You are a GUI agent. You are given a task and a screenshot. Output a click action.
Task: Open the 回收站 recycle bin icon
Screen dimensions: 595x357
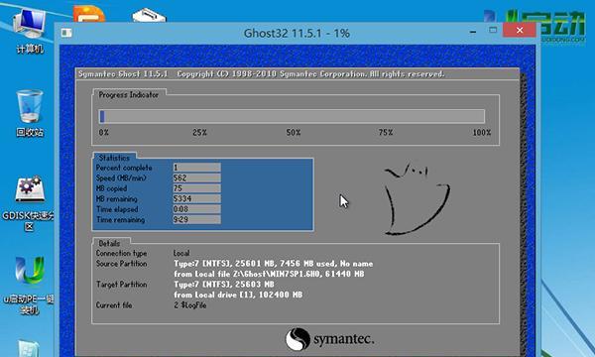point(30,113)
